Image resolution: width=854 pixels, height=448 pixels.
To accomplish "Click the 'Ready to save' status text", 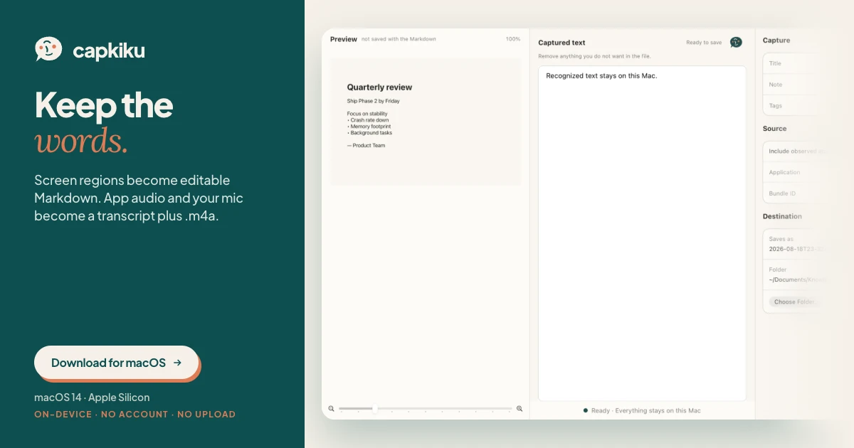I will click(704, 43).
